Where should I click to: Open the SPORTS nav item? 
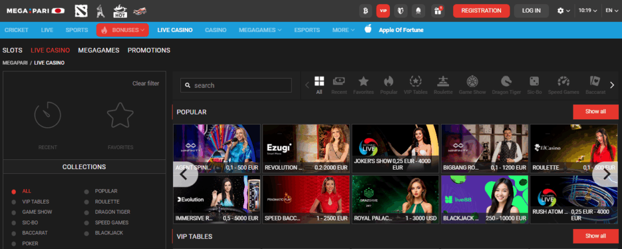click(77, 30)
